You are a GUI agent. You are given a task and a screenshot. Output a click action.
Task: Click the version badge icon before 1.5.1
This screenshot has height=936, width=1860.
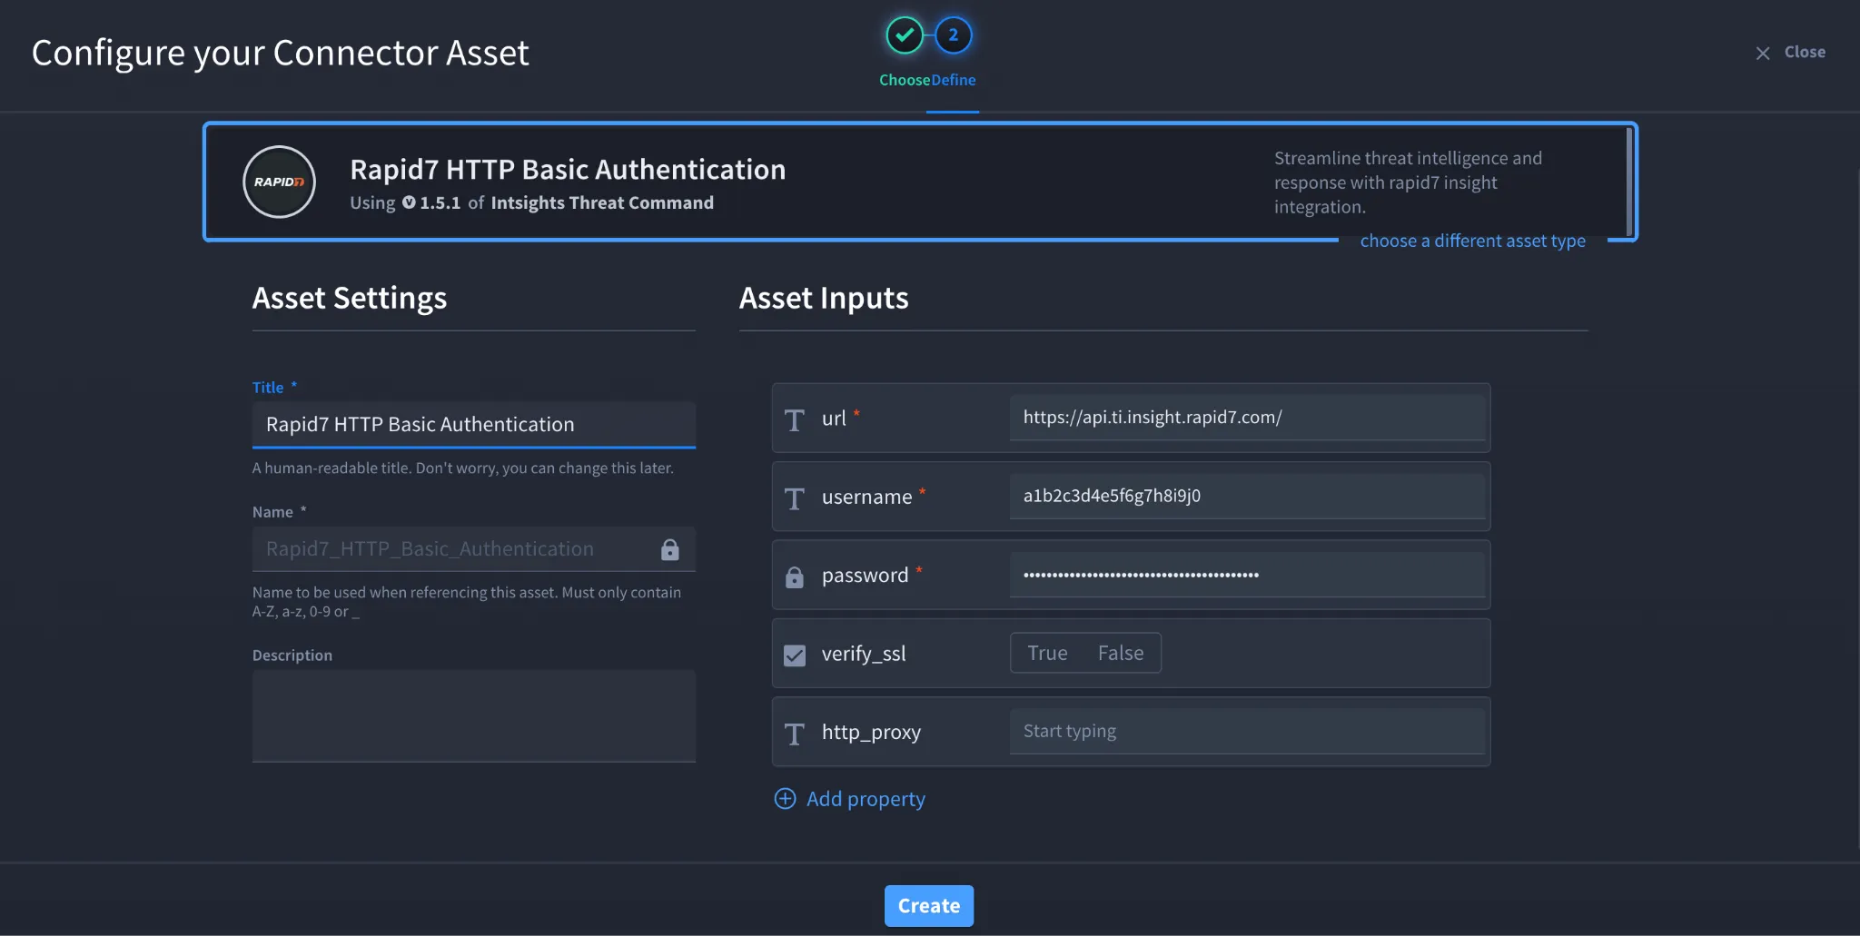coord(409,202)
